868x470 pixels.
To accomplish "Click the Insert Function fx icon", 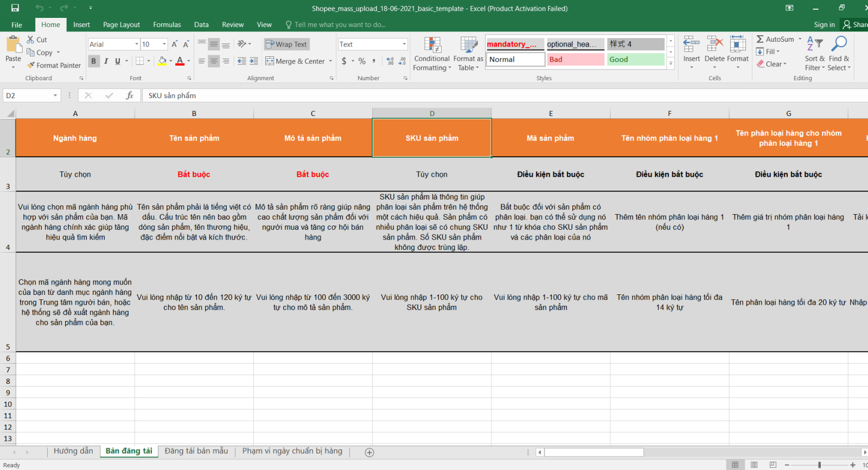I will [130, 95].
